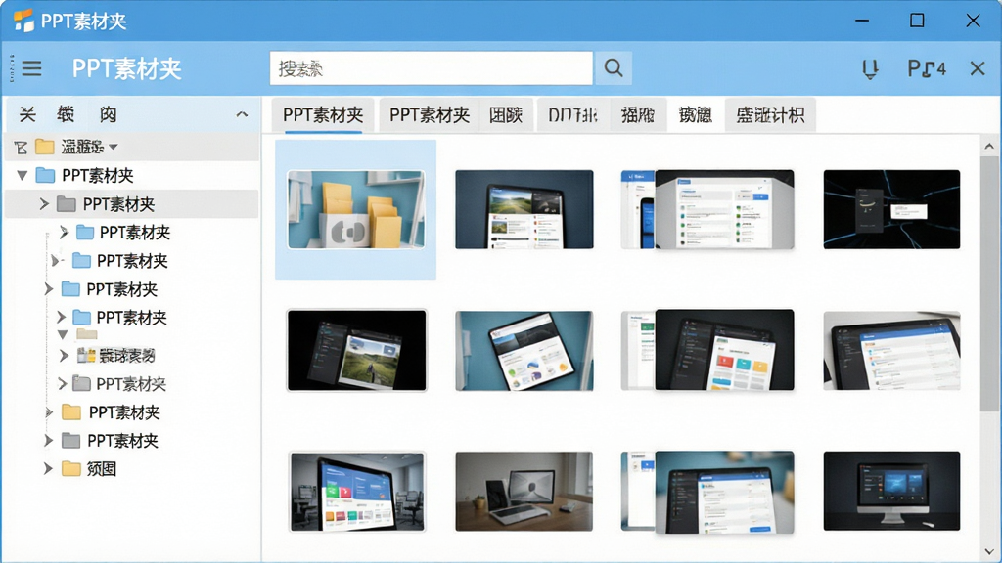Expand the highlighted PPT素材夹 tree row
Screen dimensions: 1002x563
(x=44, y=203)
